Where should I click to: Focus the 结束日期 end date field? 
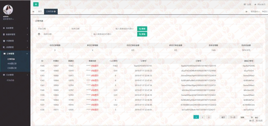(x=86, y=29)
